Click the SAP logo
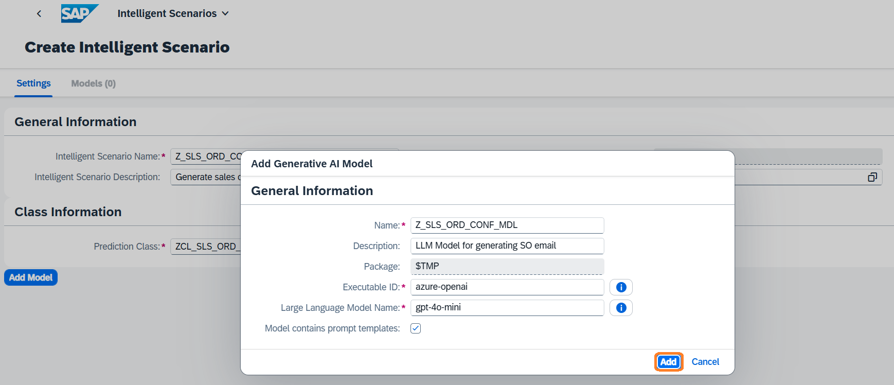The width and height of the screenshot is (894, 385). click(x=79, y=13)
